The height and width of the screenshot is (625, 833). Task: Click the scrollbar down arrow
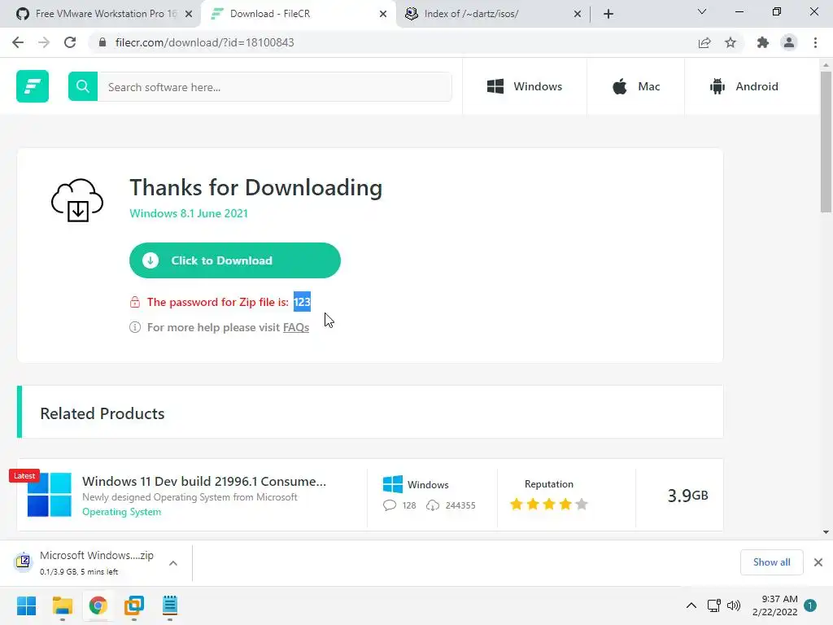tap(826, 532)
